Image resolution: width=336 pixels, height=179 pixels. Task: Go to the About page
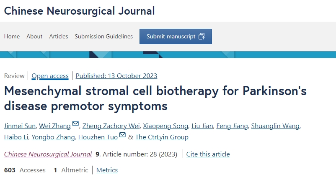coord(34,36)
